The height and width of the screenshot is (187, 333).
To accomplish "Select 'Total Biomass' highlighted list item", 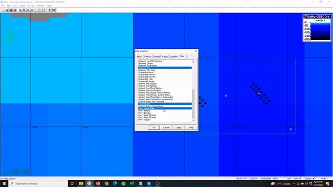I will click(165, 104).
